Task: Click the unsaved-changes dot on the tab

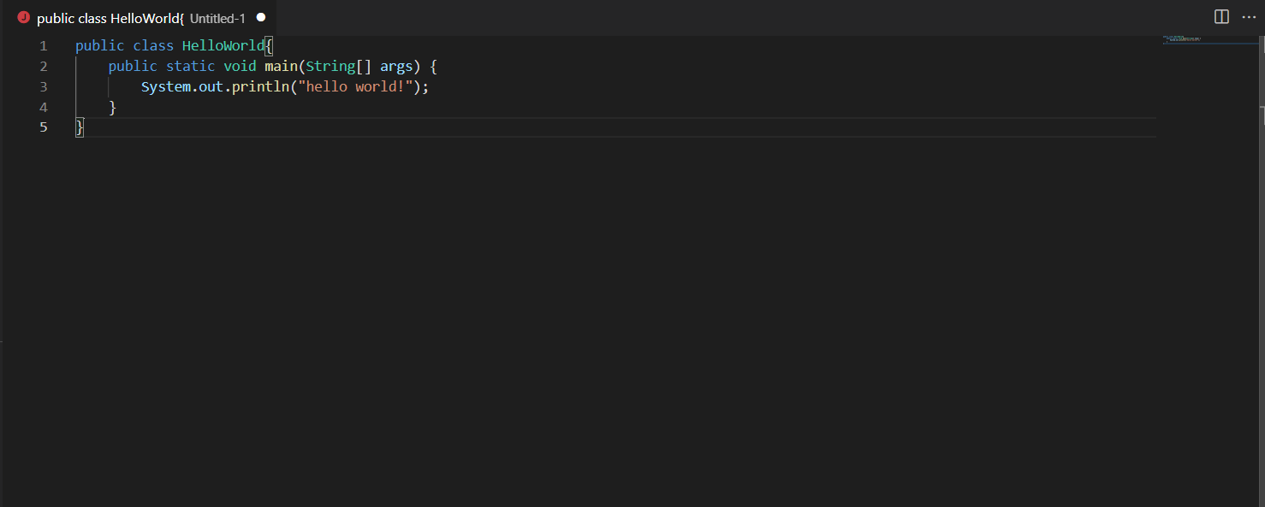Action: [260, 16]
